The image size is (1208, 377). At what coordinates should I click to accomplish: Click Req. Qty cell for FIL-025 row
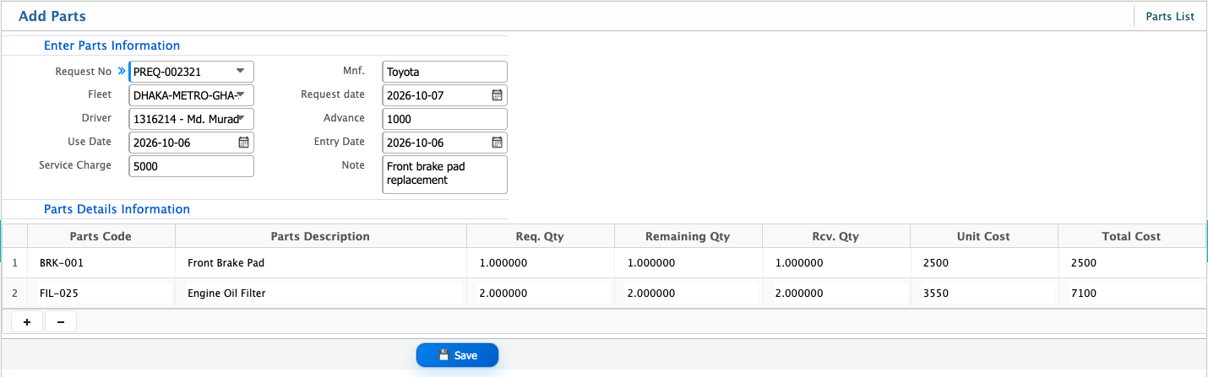540,294
